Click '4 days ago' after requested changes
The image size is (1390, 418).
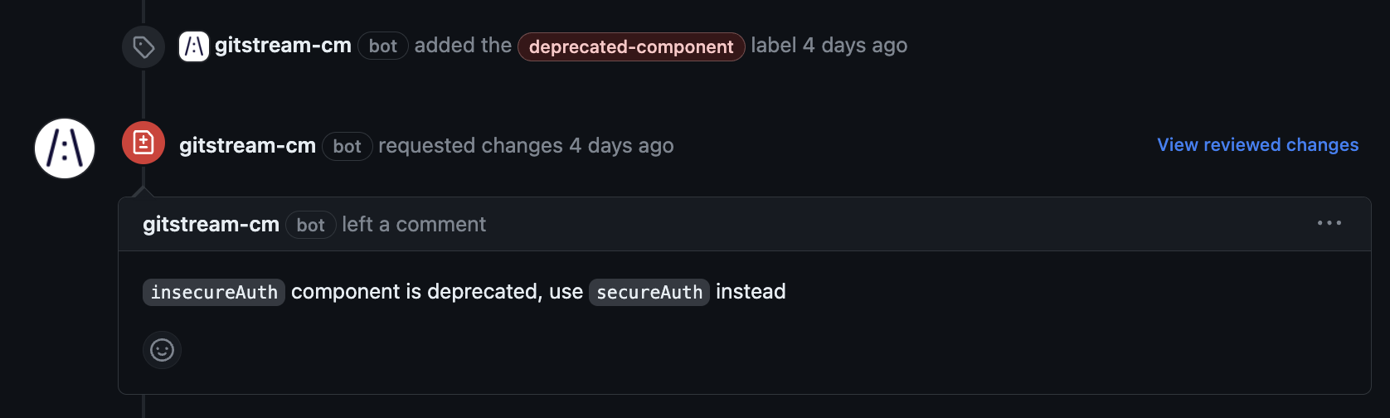click(621, 145)
